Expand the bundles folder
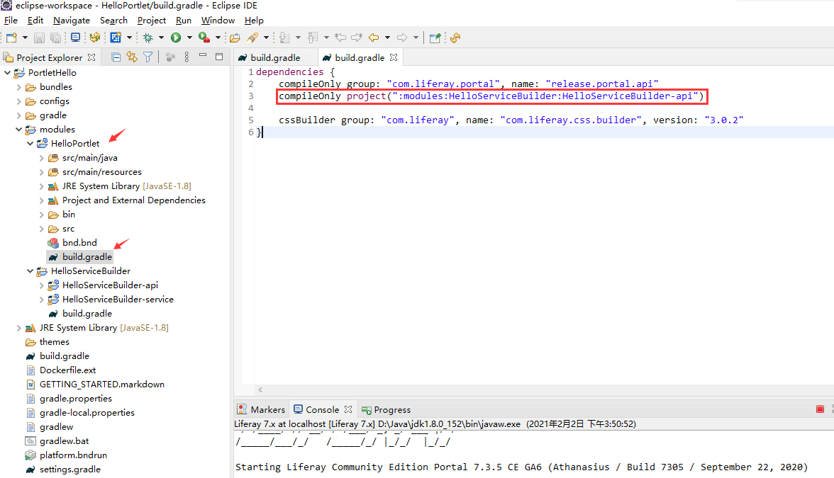Viewport: 834px width, 478px height. 19,86
